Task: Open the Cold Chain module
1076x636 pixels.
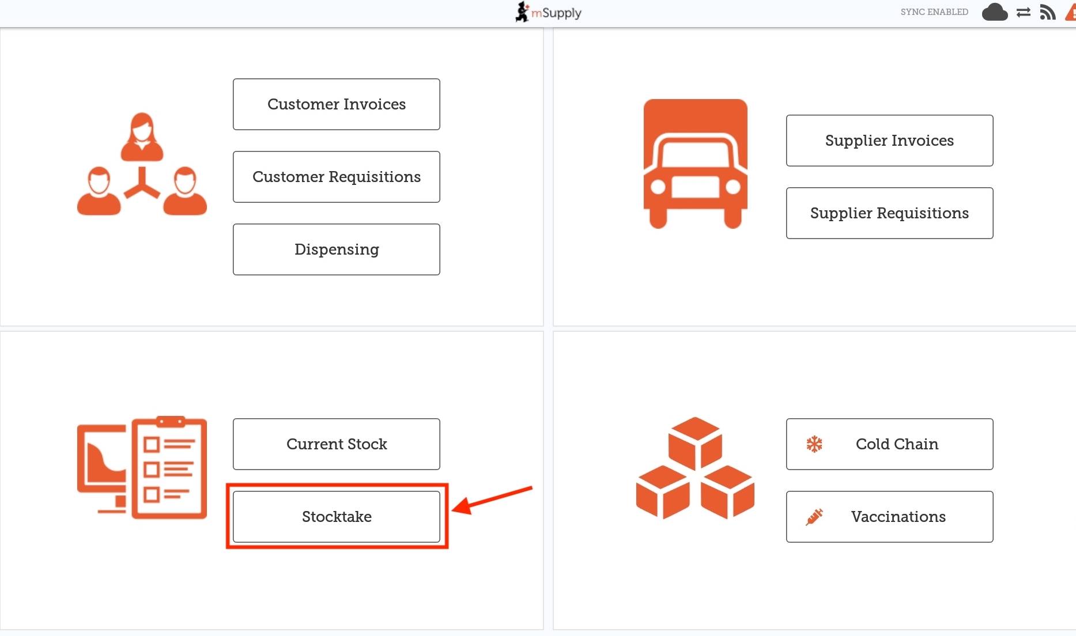Action: pyautogui.click(x=897, y=444)
